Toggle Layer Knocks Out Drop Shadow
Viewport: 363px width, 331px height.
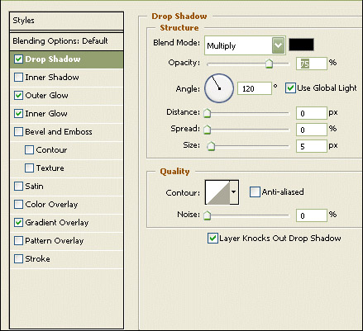tap(213, 239)
